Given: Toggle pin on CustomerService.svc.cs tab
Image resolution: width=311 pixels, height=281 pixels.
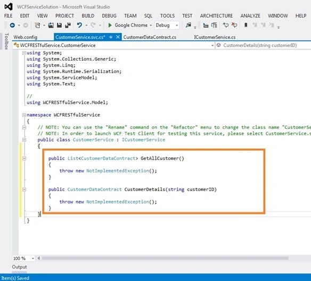Looking at the screenshot, I should 111,37.
